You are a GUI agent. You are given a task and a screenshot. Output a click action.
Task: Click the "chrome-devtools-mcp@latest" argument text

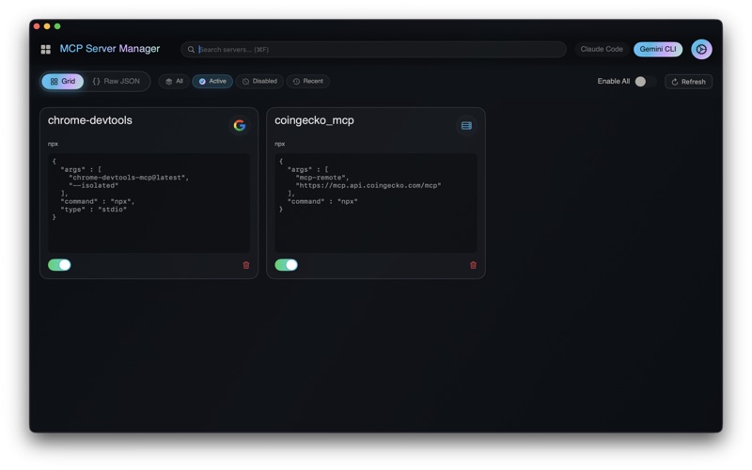129,178
